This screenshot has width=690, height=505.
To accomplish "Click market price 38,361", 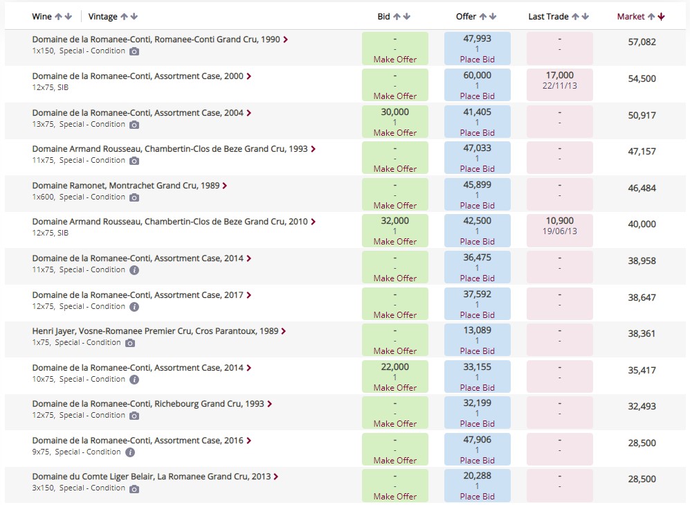I will point(642,334).
